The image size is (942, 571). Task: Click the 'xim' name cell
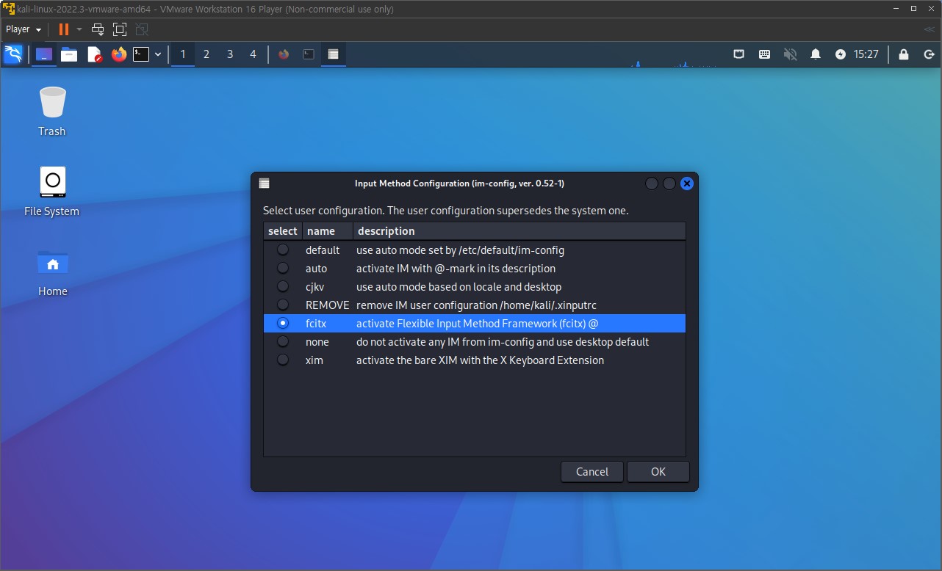(314, 360)
